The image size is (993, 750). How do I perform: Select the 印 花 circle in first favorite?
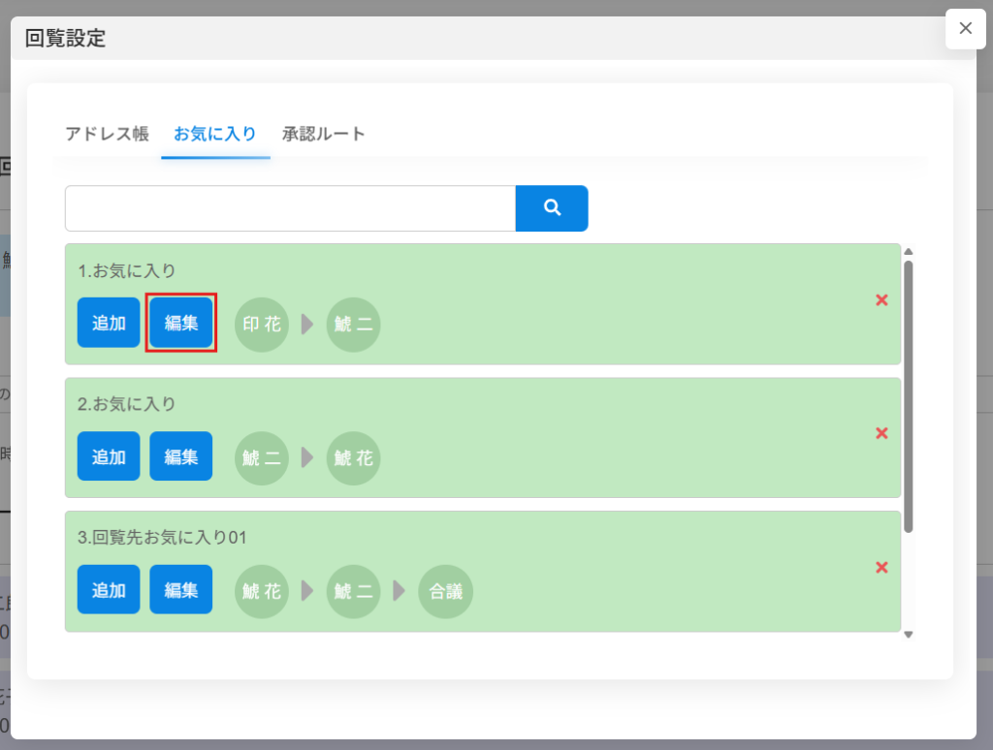click(x=262, y=324)
